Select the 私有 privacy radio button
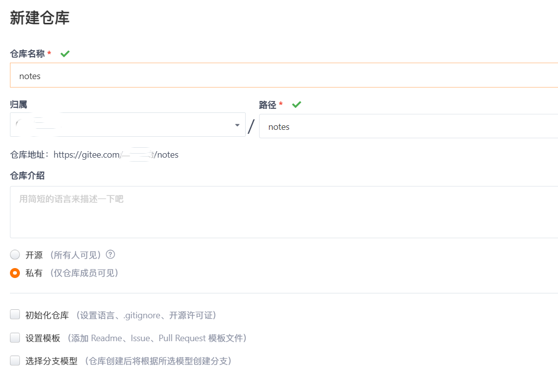The height and width of the screenshot is (371, 558). tap(14, 273)
